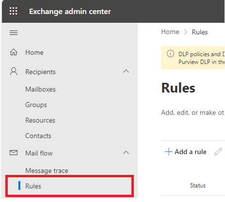
Task: Select Rules under Mail flow
Action: coord(70,186)
